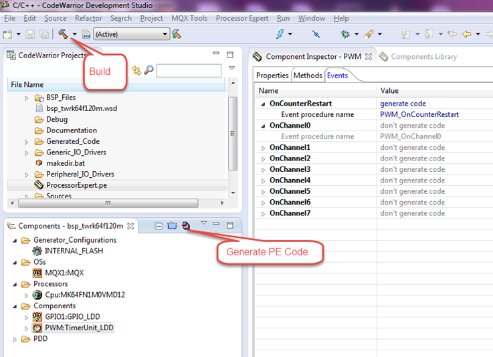Click the project filter text field
The image size is (493, 357).
click(x=189, y=71)
